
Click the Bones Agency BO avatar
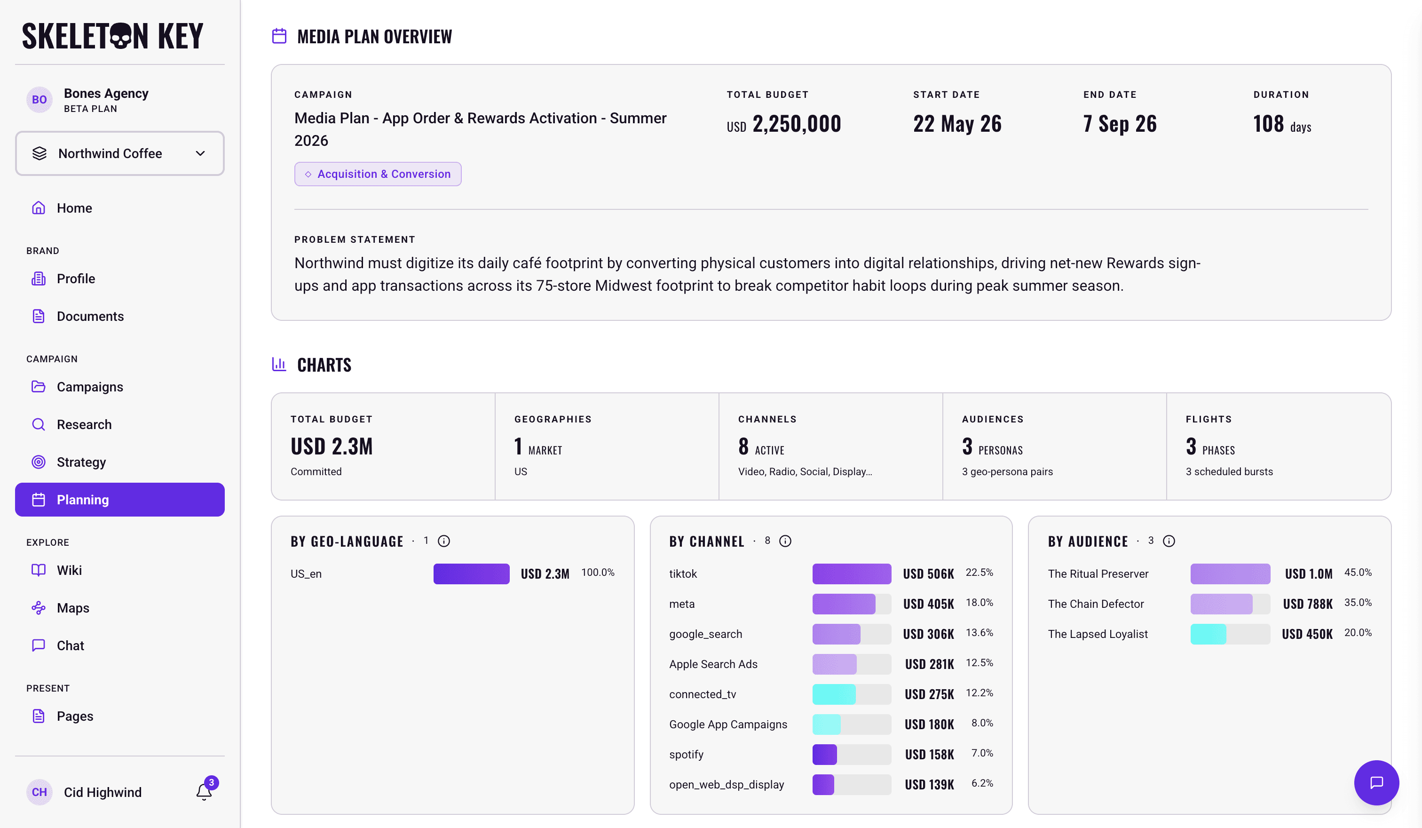coord(39,100)
